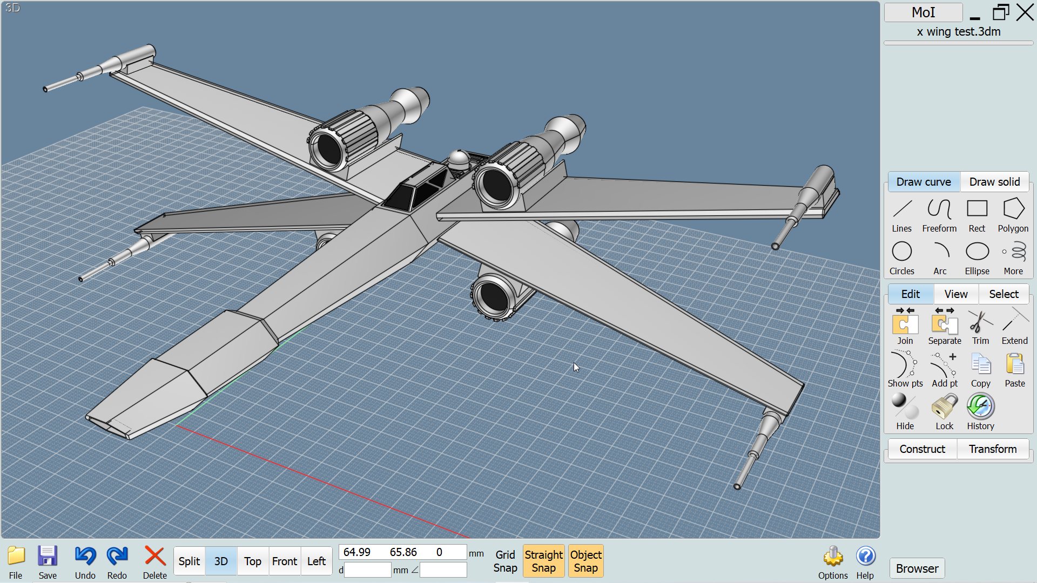Pick the Polygon tool

coord(1013,215)
